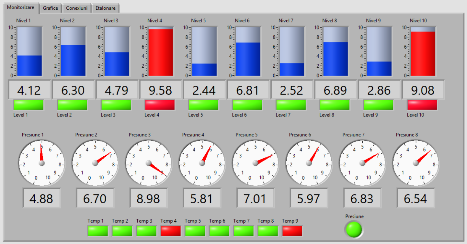This screenshot has width=467, height=244.
Task: Click the red Nivel 4 tank bar
Action: coord(161,52)
